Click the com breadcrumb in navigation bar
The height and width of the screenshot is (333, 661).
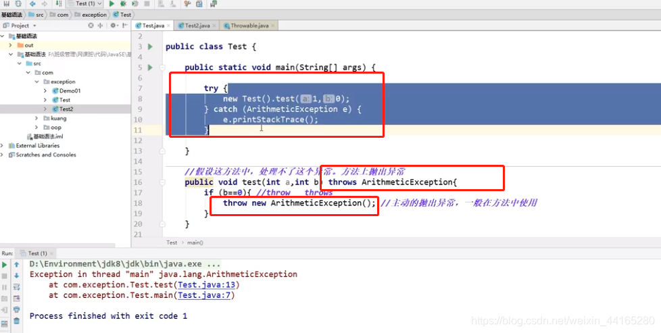(59, 15)
